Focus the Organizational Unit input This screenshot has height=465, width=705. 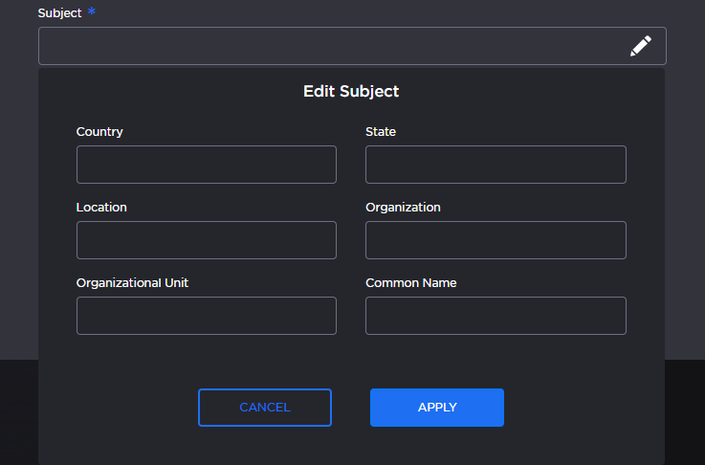[207, 316]
